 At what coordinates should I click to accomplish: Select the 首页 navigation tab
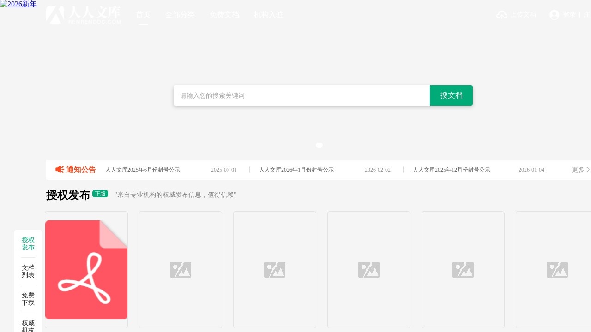[143, 15]
